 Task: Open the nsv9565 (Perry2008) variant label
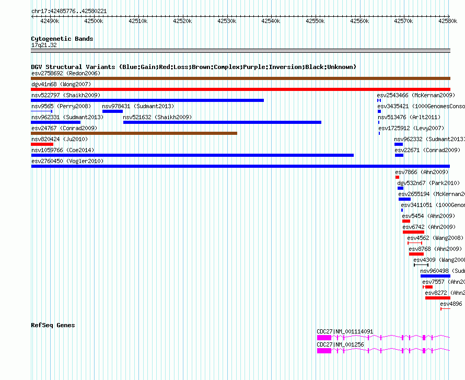(x=61, y=106)
